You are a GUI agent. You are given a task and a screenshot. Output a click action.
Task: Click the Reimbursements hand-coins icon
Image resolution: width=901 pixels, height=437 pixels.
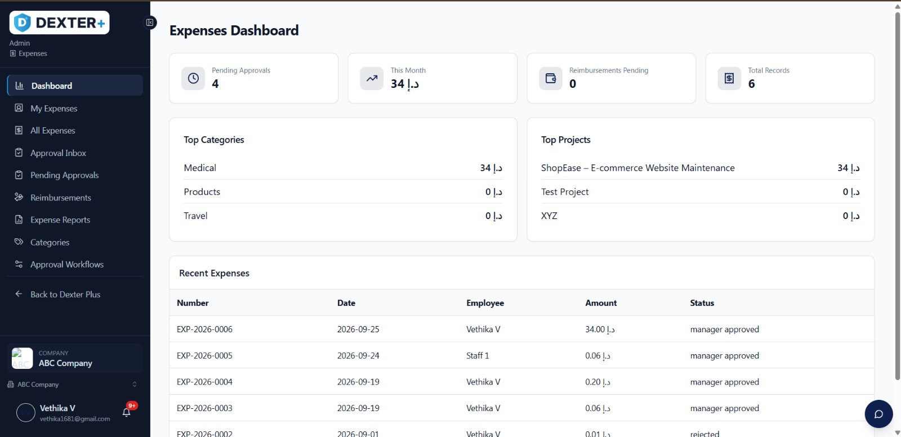click(x=19, y=197)
